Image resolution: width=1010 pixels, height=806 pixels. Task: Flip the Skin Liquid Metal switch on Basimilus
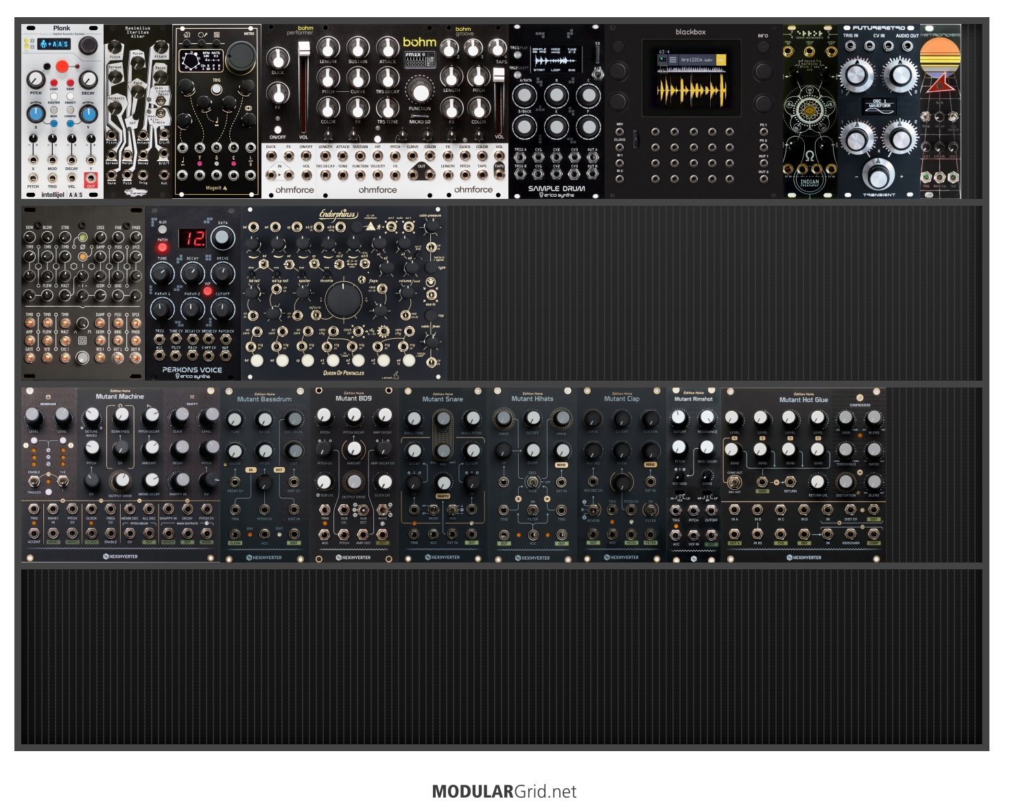[161, 102]
